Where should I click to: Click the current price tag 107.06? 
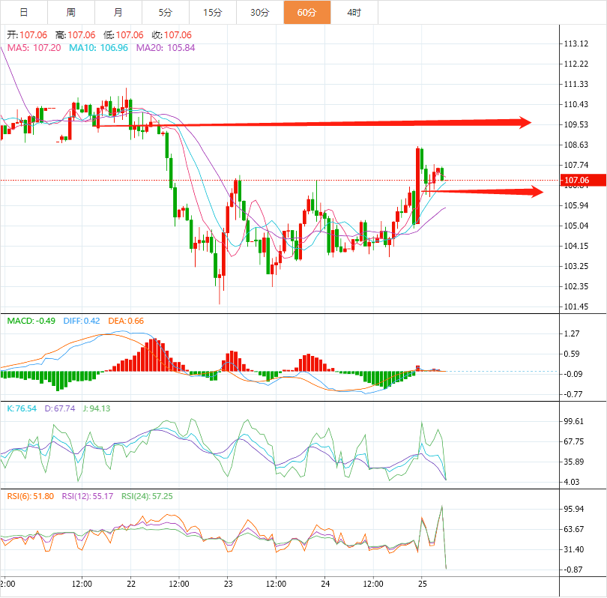(x=583, y=180)
